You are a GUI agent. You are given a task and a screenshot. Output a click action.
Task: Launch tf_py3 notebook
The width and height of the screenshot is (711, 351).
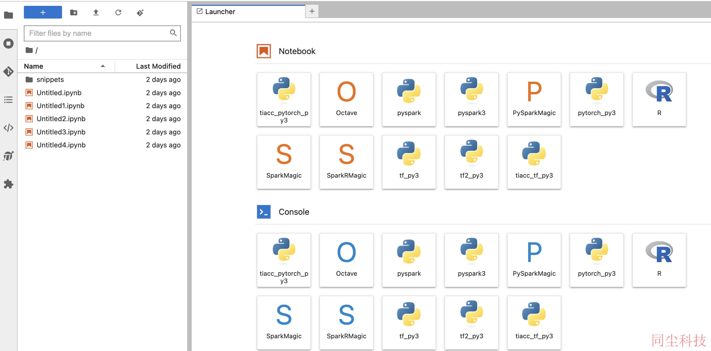pos(409,162)
